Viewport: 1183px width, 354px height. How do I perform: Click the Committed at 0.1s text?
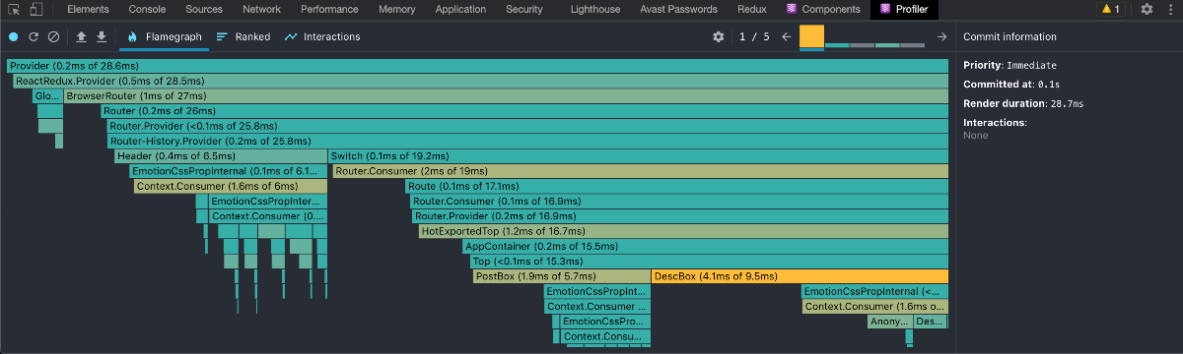[x=1011, y=85]
